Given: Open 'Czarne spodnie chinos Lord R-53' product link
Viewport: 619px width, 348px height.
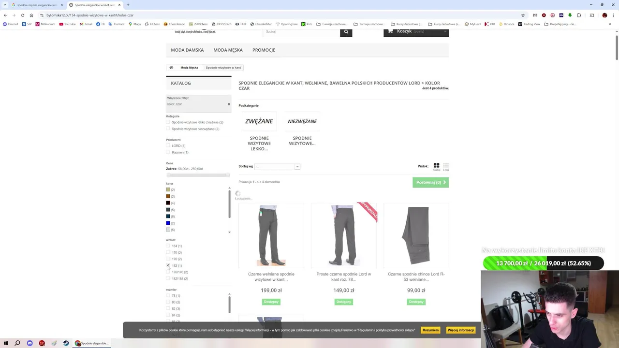Looking at the screenshot, I should (x=416, y=276).
